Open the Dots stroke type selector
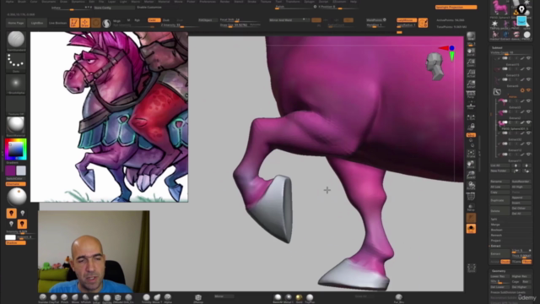 (x=16, y=62)
